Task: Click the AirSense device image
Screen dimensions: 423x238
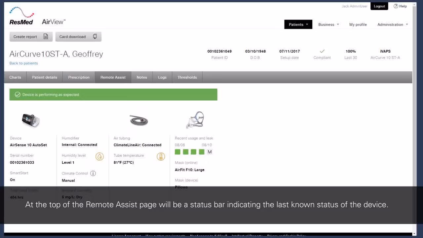Action: 31,120
